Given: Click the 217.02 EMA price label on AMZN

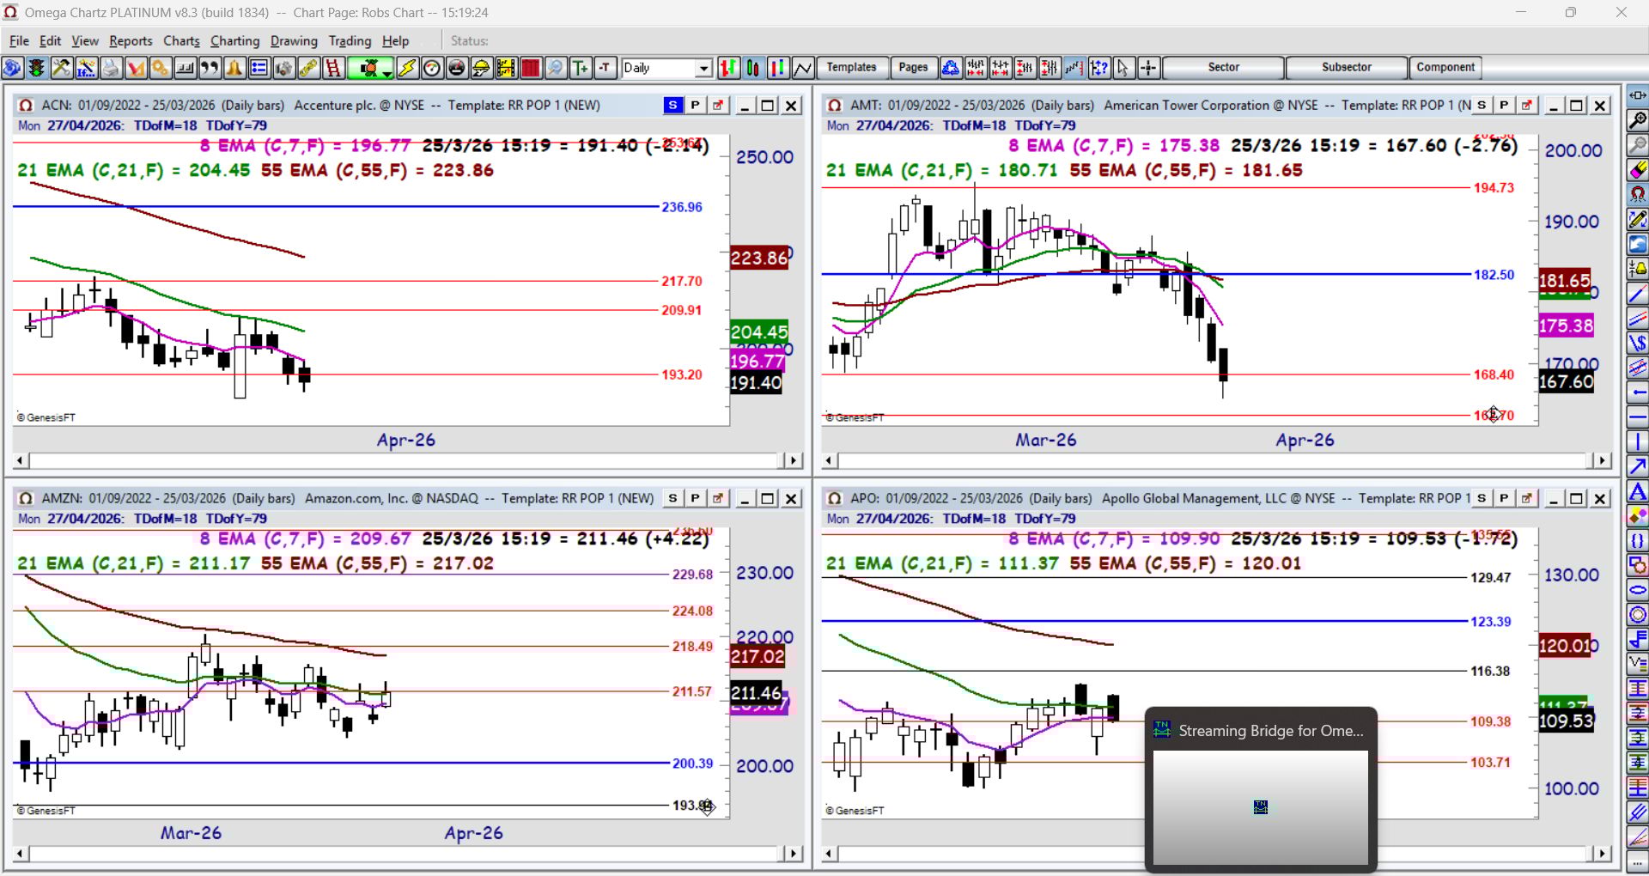Looking at the screenshot, I should coord(758,657).
